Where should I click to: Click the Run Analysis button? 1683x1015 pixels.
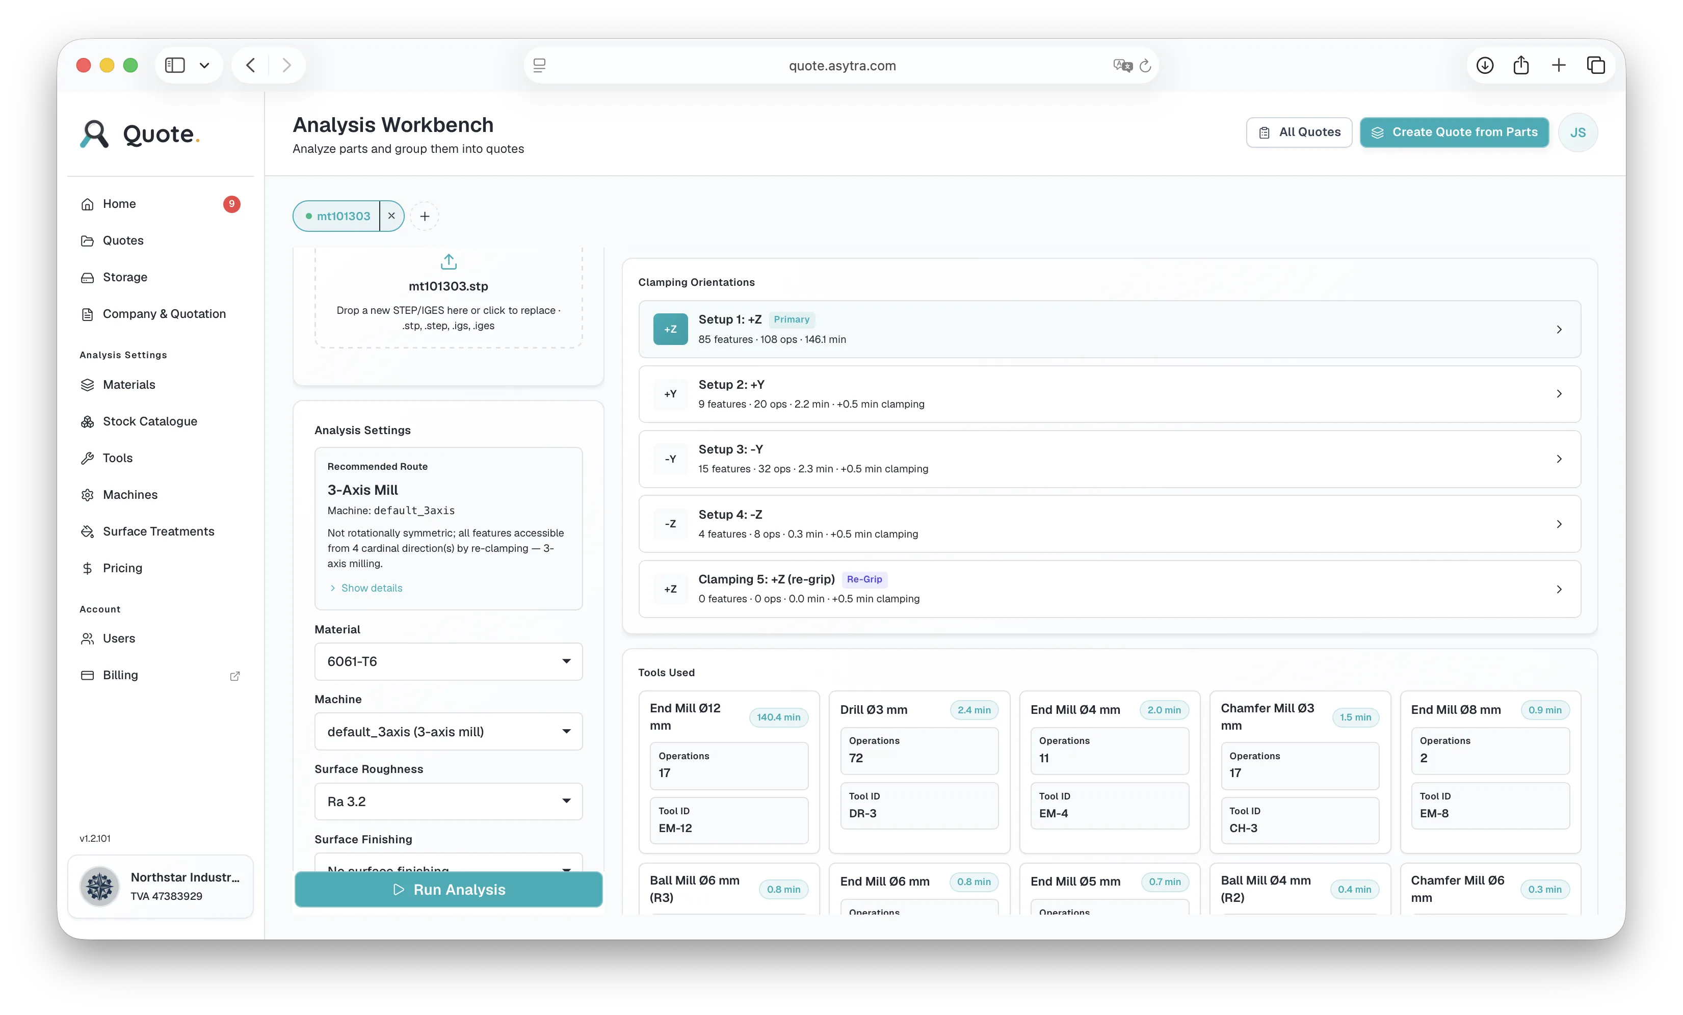448,889
